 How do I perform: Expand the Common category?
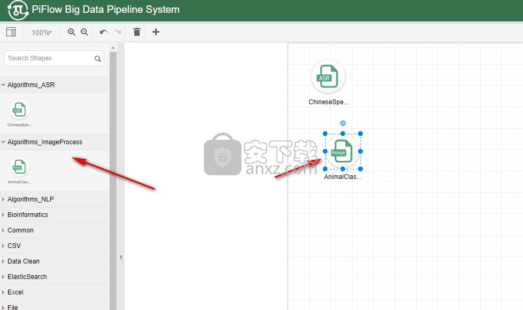pos(55,230)
